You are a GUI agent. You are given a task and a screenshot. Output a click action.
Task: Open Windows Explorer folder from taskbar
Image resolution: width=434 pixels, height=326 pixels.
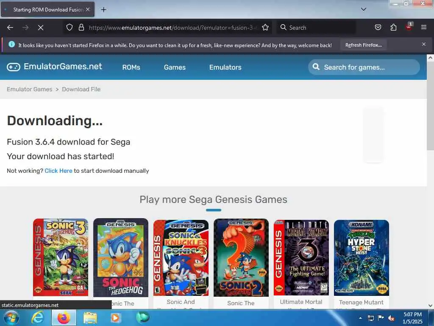point(90,318)
